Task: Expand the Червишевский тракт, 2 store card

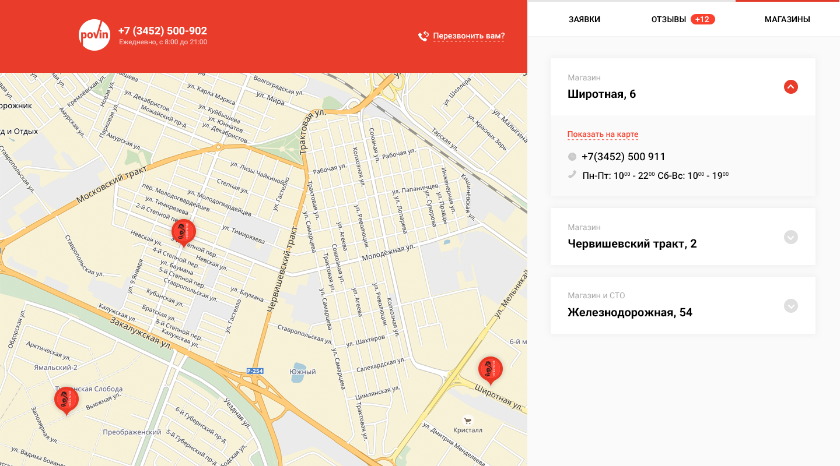Action: pos(791,237)
